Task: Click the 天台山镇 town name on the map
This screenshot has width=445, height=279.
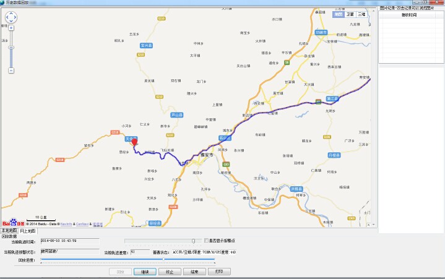Action: click(243, 66)
